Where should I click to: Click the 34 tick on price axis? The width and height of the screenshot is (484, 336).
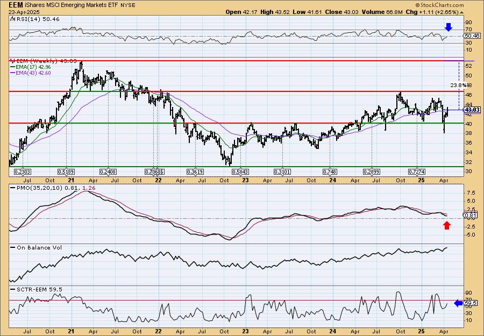pyautogui.click(x=468, y=153)
